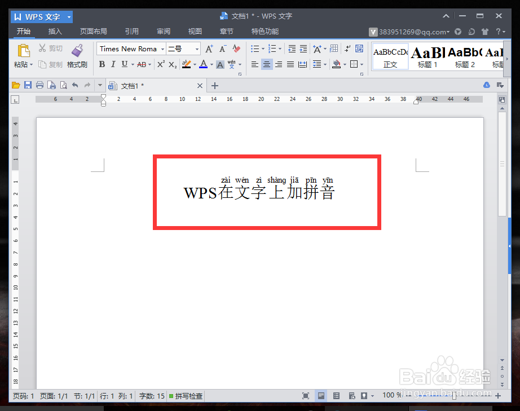520x411 pixels.
Task: Open the 页面布局 ribbon tab
Action: (93, 32)
